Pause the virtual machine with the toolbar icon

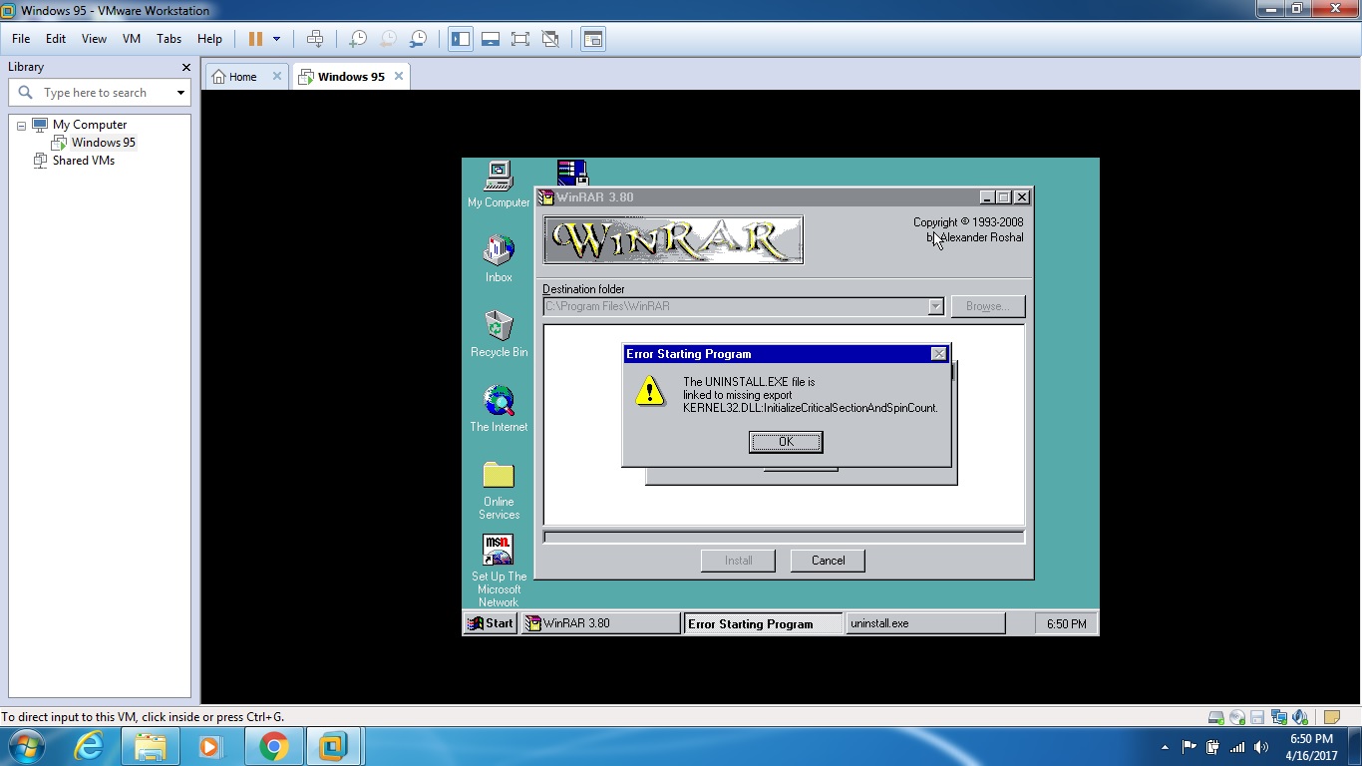255,39
